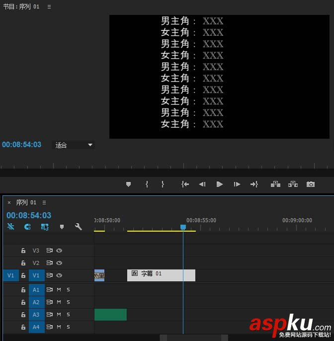Select the 序列 01 timeline tab
The height and width of the screenshot is (341, 334).
coord(26,202)
